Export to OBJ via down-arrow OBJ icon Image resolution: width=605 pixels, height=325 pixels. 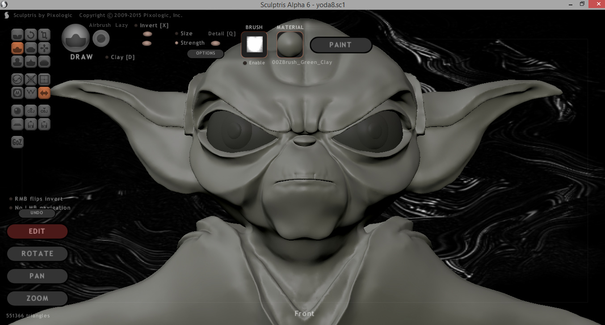tap(44, 110)
